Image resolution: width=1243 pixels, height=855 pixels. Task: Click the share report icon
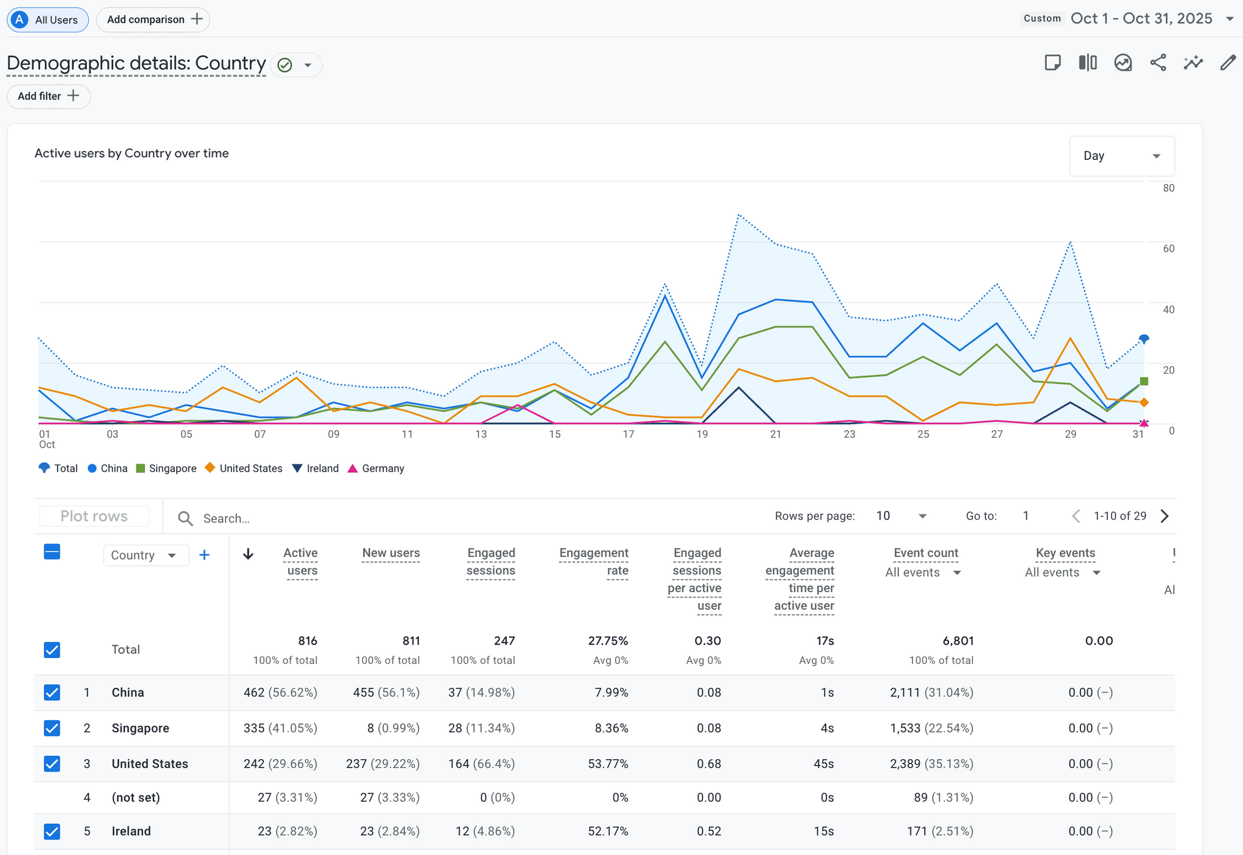(x=1158, y=63)
